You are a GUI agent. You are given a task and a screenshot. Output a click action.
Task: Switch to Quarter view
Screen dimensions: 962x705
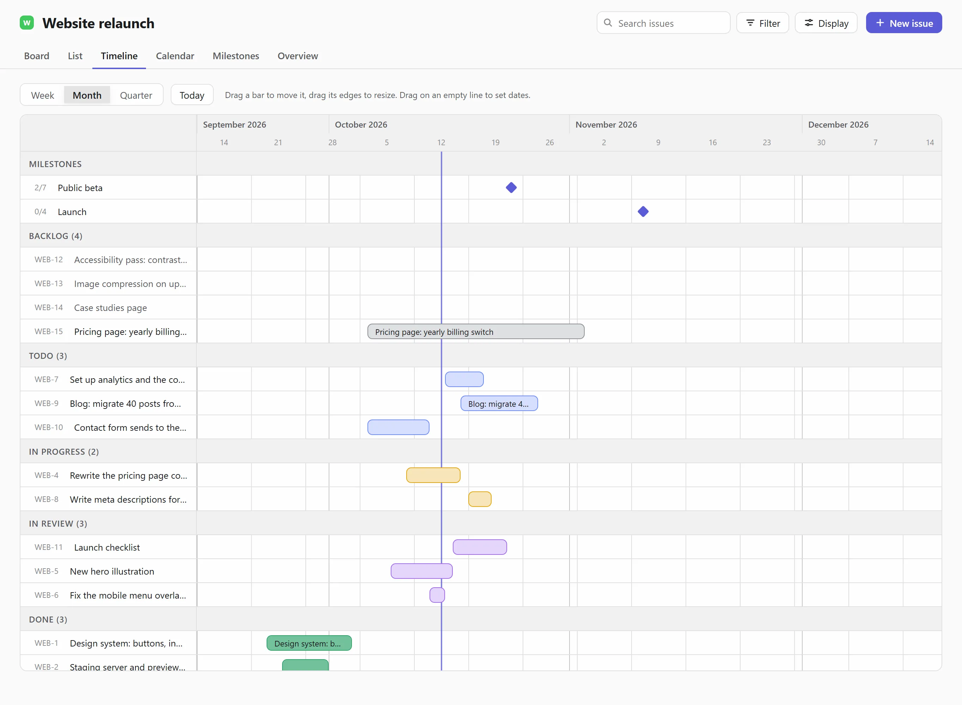[x=136, y=95]
